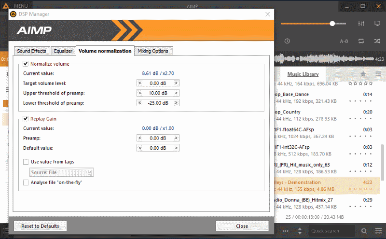Click the Reset to Defaults button
This screenshot has height=239, width=386.
point(40,226)
